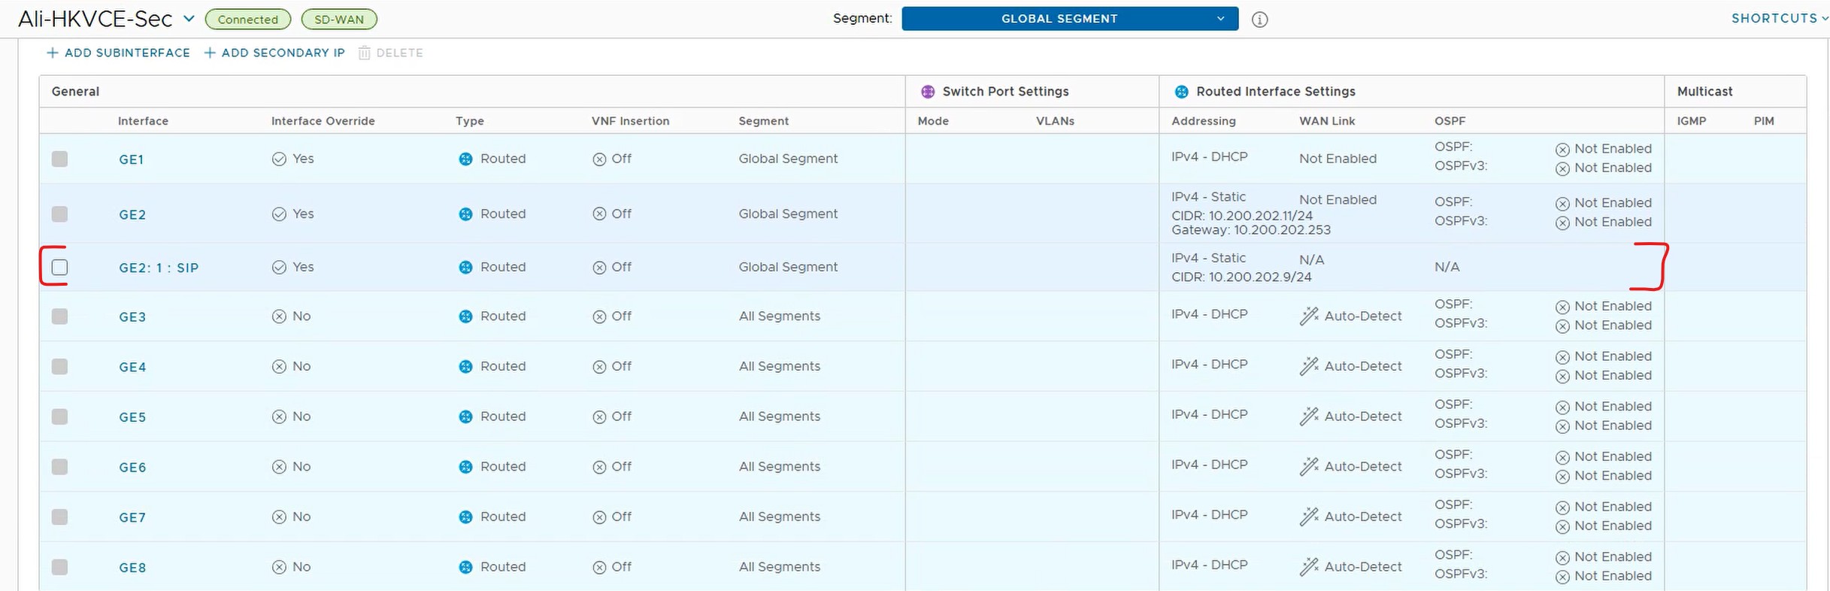Select the GE8 row checkbox

click(59, 567)
